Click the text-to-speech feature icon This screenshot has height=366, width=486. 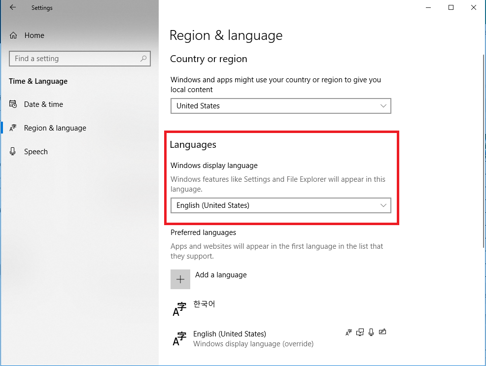[360, 332]
